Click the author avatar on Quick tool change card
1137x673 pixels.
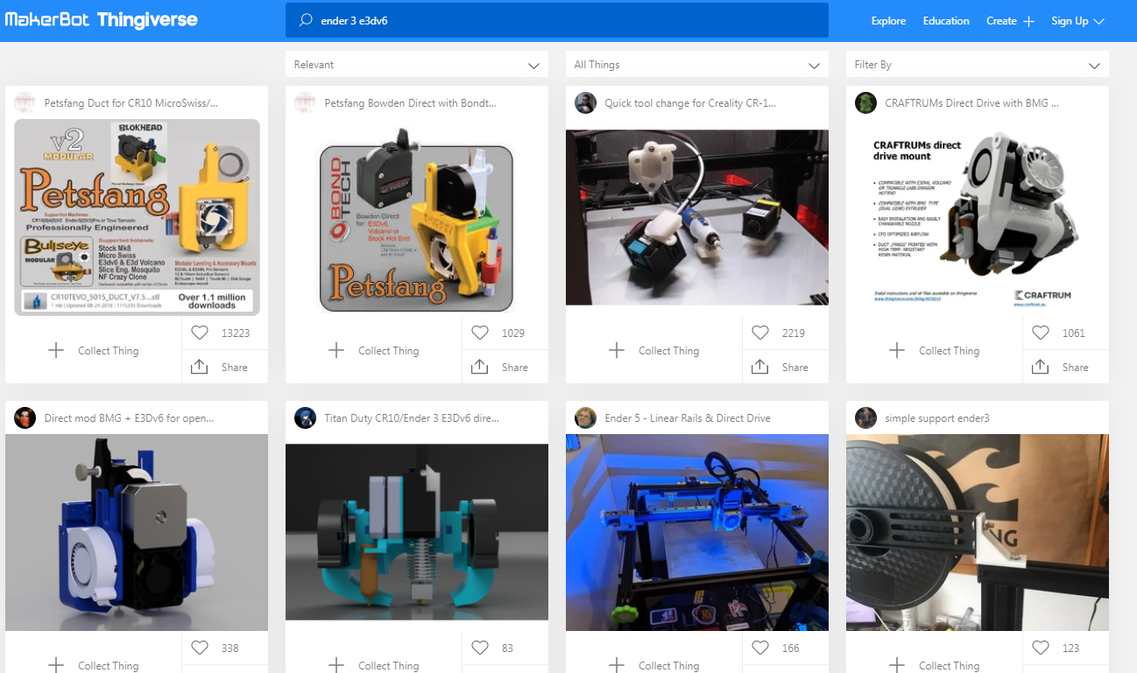(585, 102)
